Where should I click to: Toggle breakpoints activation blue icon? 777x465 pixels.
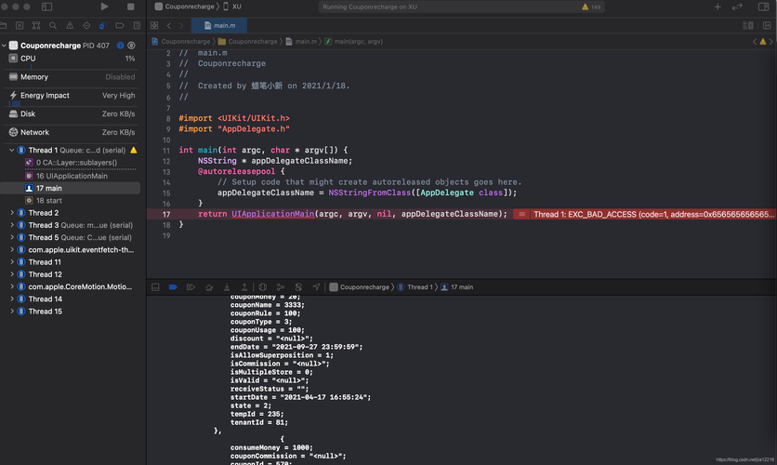pyautogui.click(x=173, y=287)
